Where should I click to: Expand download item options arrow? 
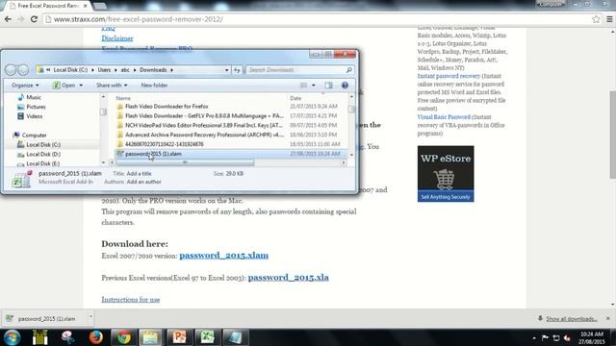tap(90, 316)
